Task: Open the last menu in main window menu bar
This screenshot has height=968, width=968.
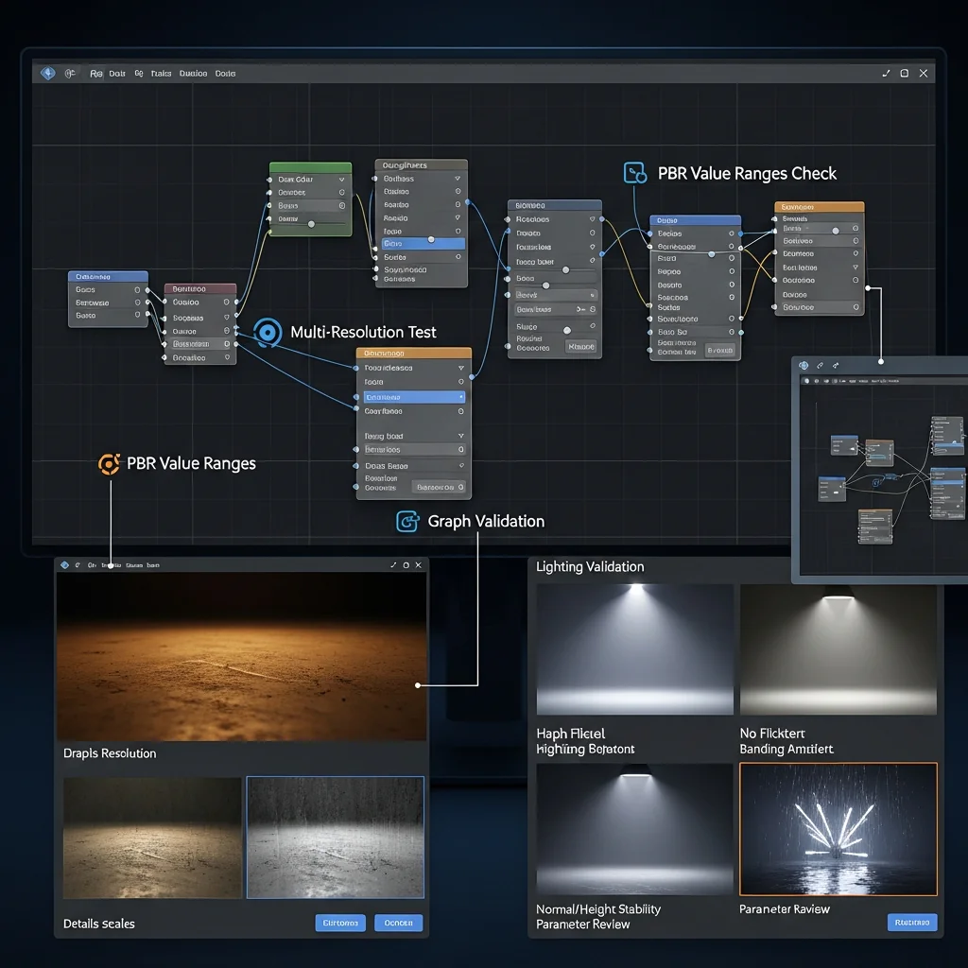Action: click(225, 73)
